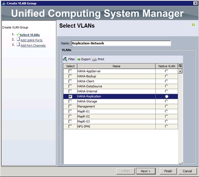Image resolution: width=199 pixels, height=177 pixels.
Task: Set HANA-Replication as native VLAN
Action: 167,97
